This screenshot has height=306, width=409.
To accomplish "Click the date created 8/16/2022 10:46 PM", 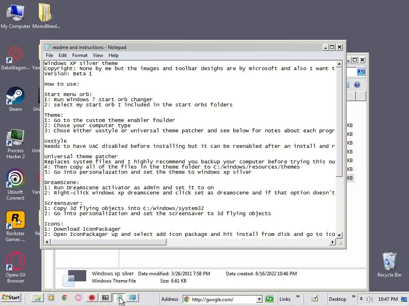I will click(x=276, y=274).
